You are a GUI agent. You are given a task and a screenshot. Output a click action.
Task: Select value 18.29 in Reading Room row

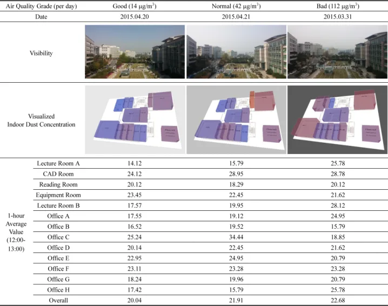coord(236,184)
